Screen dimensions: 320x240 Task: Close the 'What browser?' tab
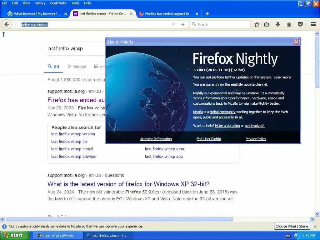[66, 14]
